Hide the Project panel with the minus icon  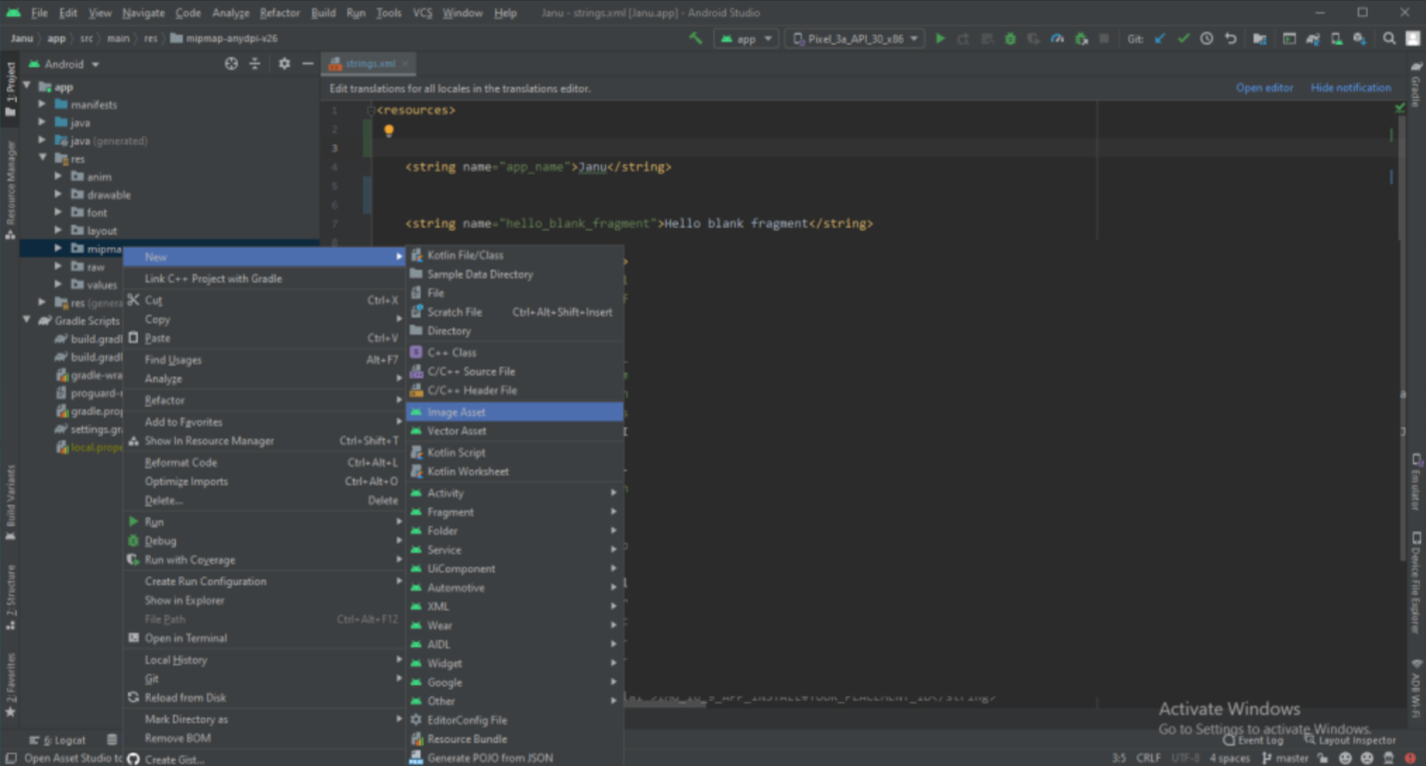coord(308,64)
